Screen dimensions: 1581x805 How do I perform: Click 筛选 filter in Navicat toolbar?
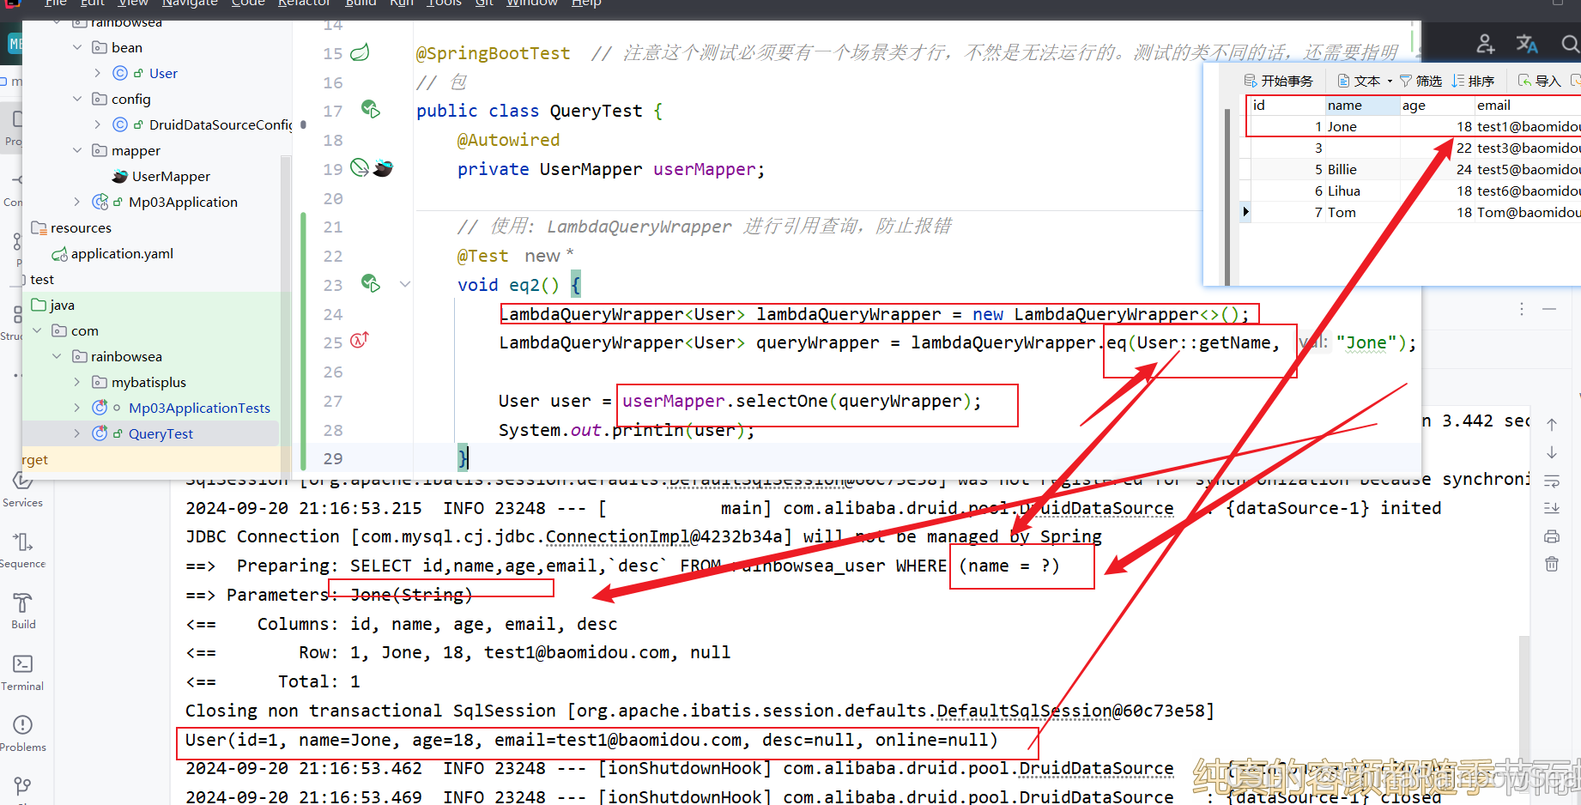tap(1420, 81)
